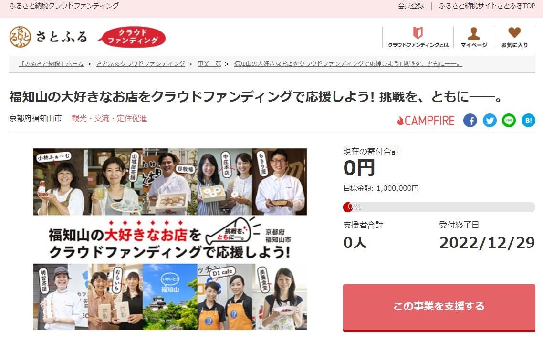The image size is (543, 340).
Task: Go to ふるさと納税サイトさとふるTOP
Action: coord(487,6)
